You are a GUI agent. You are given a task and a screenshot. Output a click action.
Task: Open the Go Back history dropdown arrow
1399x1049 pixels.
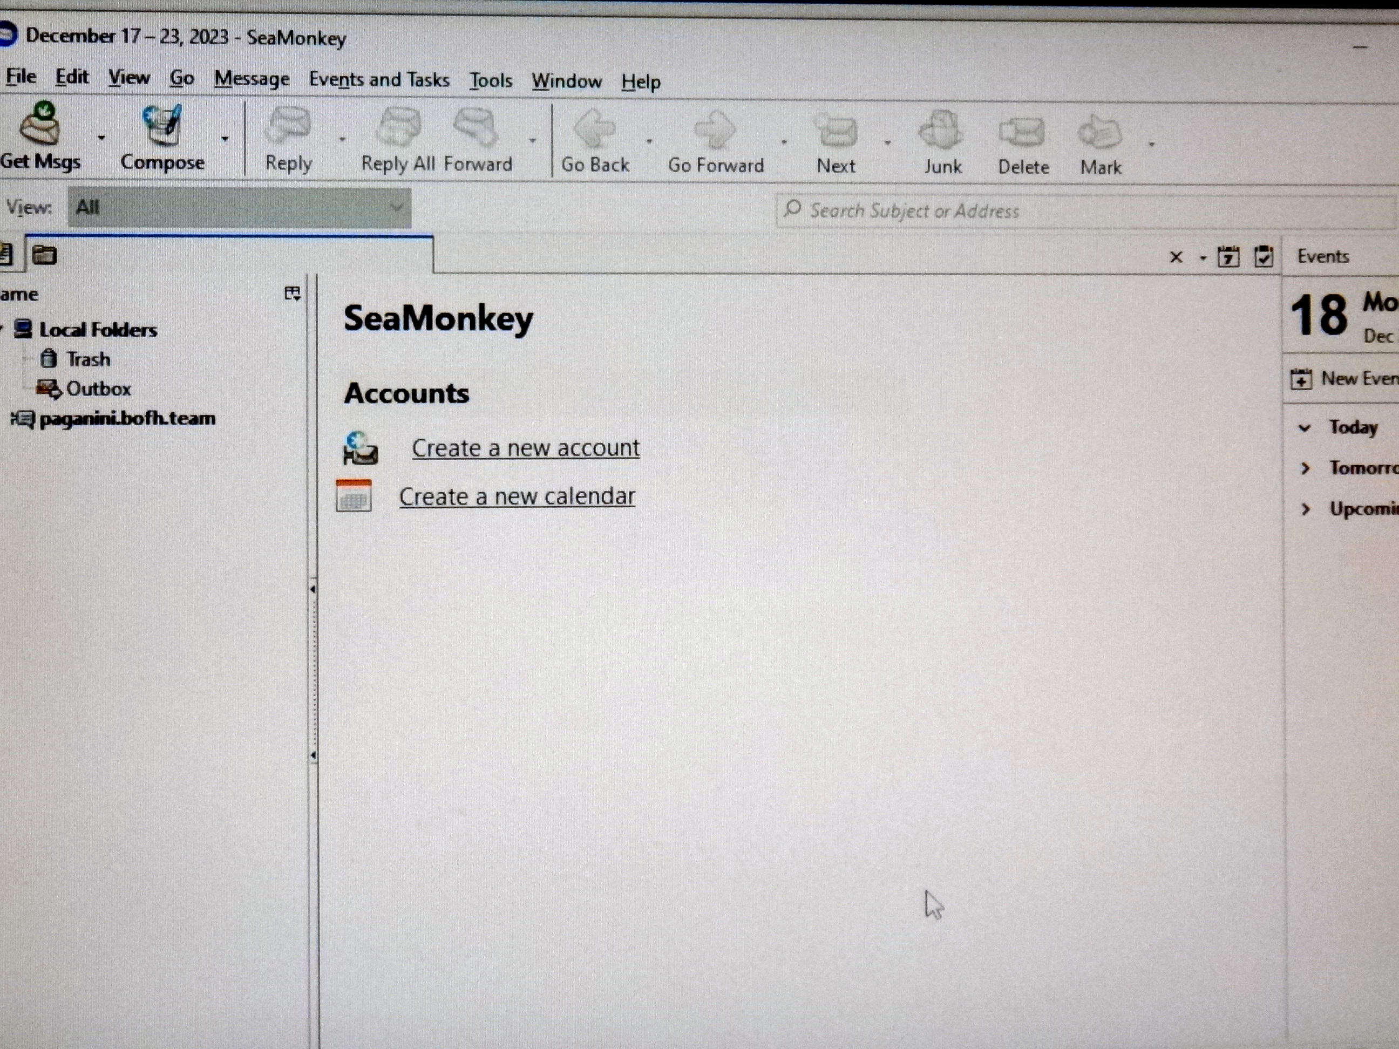coord(649,141)
